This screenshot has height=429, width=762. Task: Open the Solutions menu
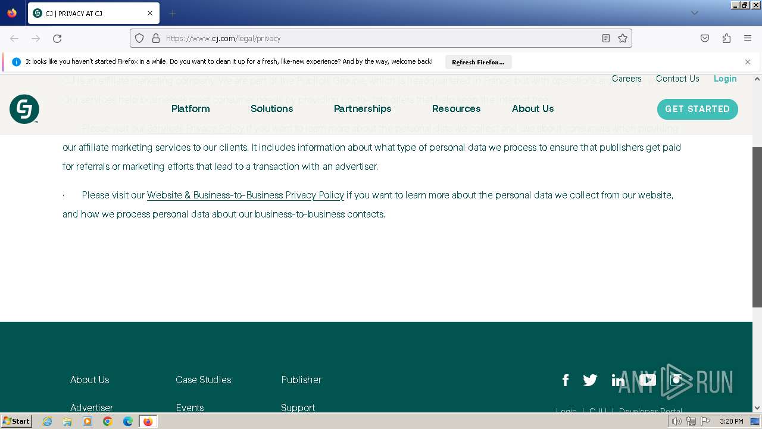point(271,108)
